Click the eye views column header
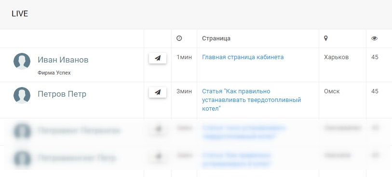The image size is (392, 177). 374,38
